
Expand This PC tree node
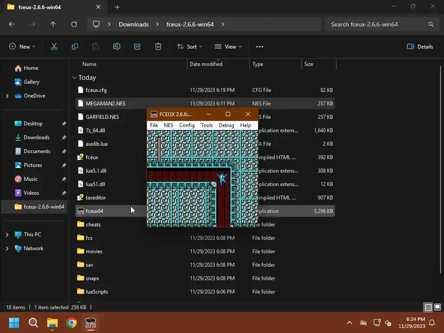(7, 235)
